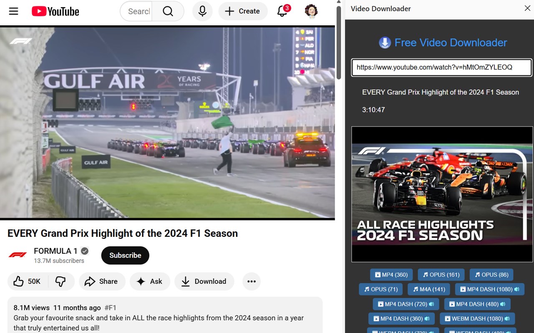Open the notifications bell
This screenshot has height=333, width=534.
click(281, 11)
